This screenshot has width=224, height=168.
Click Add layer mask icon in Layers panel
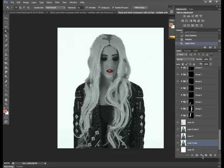(197, 155)
